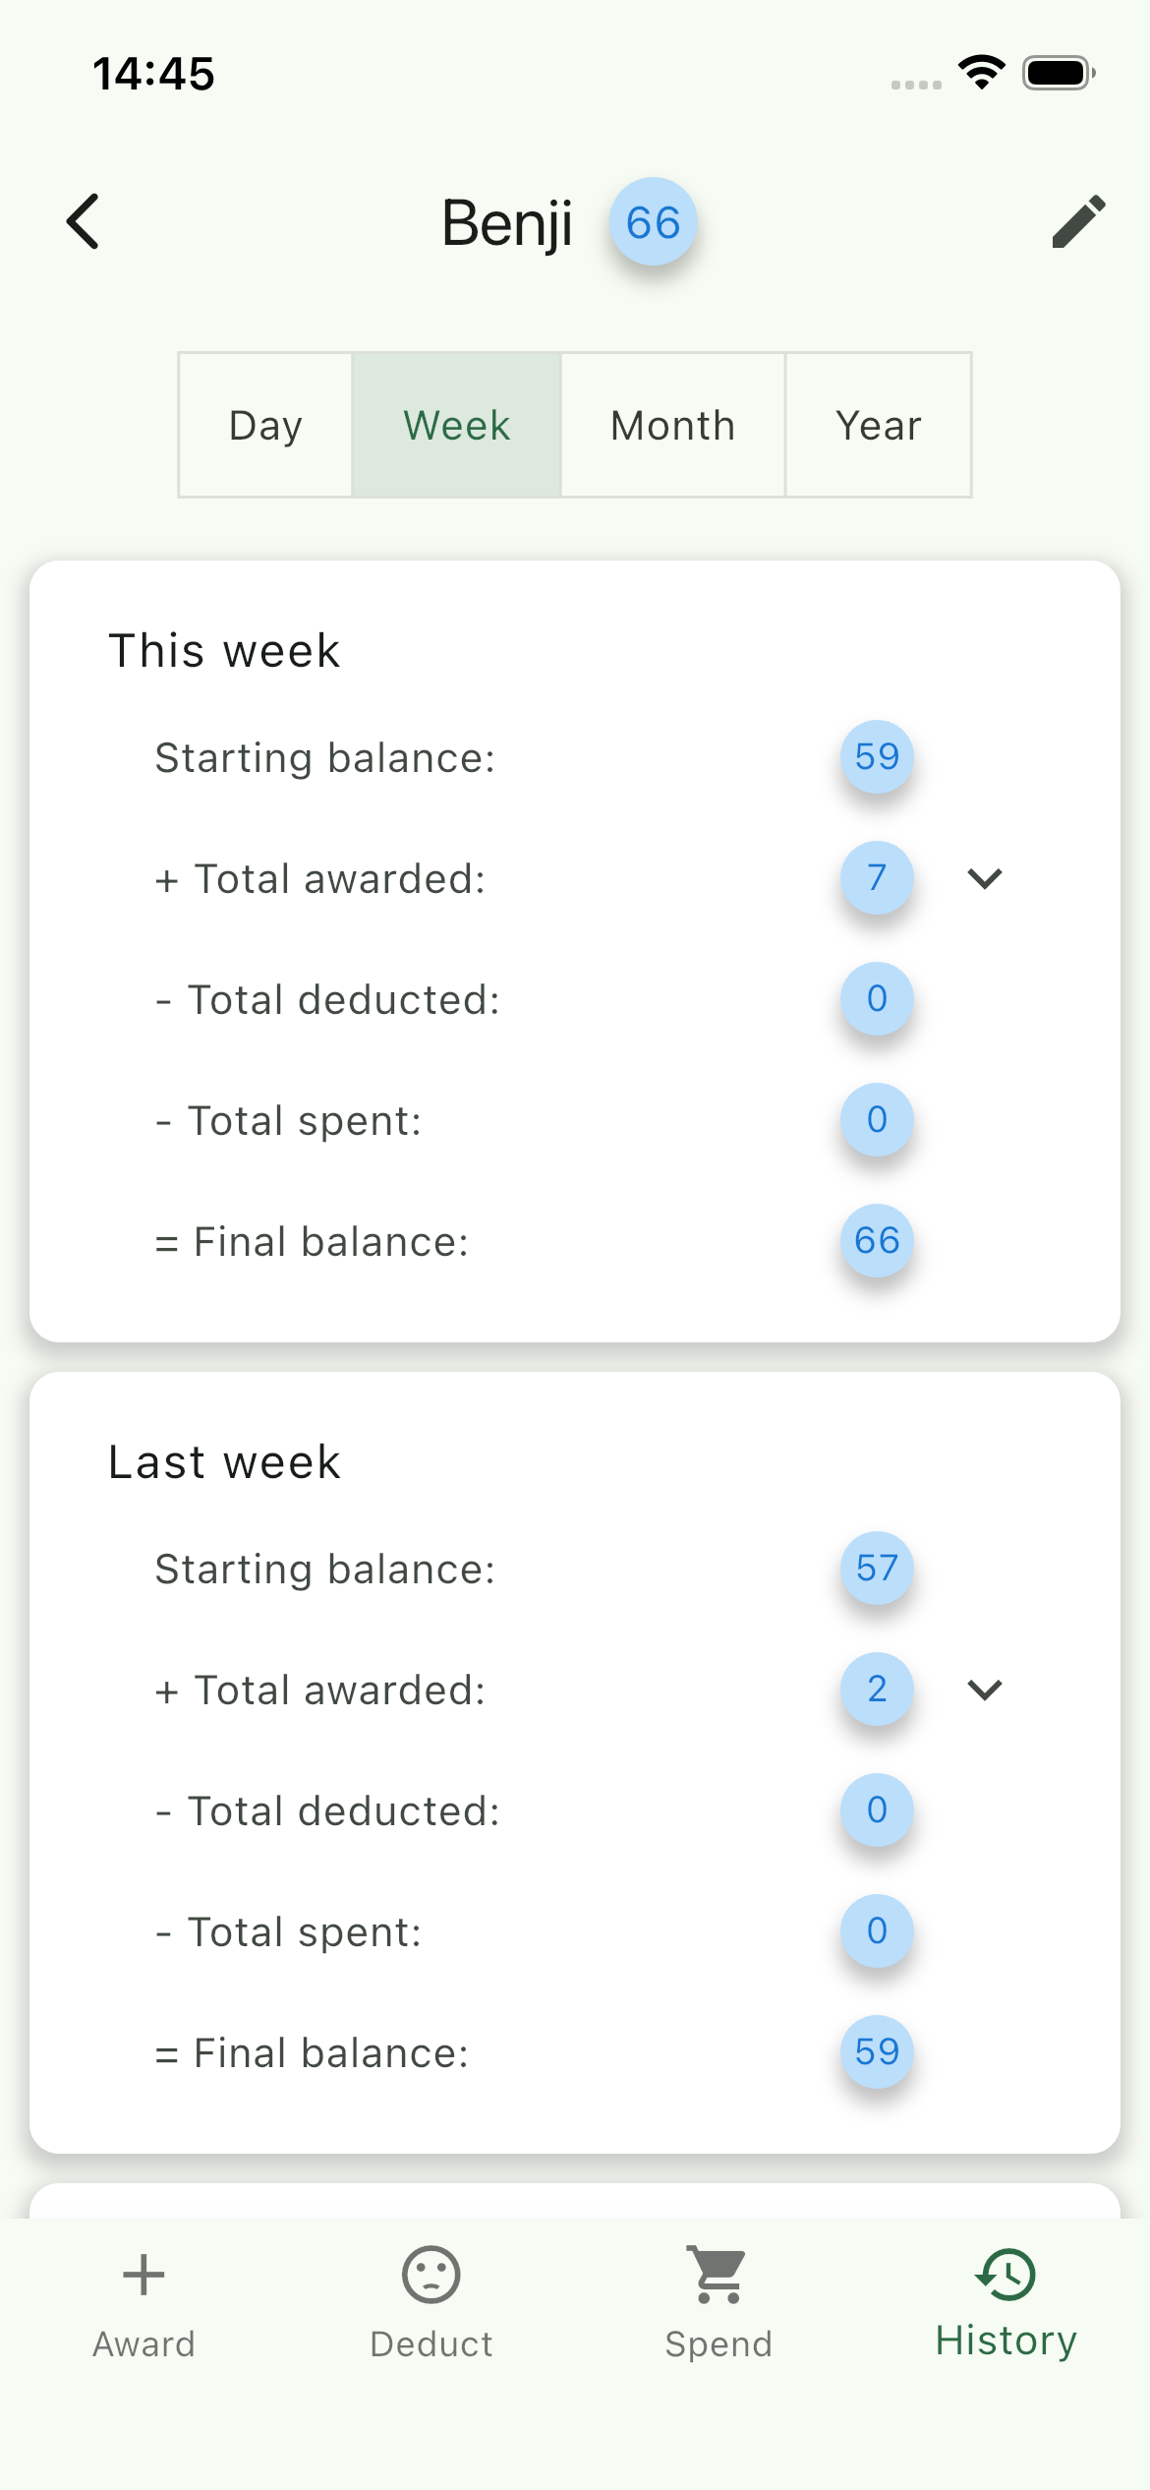1150x2490 pixels.
Task: Open the Last week summary card
Action: pos(224,1462)
